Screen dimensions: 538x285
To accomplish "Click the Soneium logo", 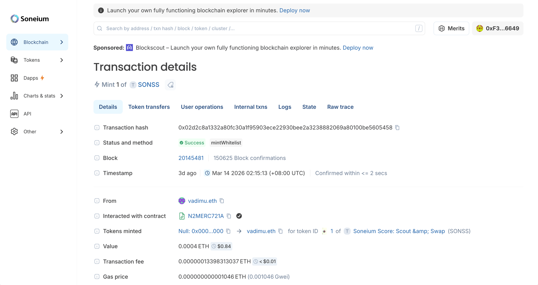I will coord(30,19).
